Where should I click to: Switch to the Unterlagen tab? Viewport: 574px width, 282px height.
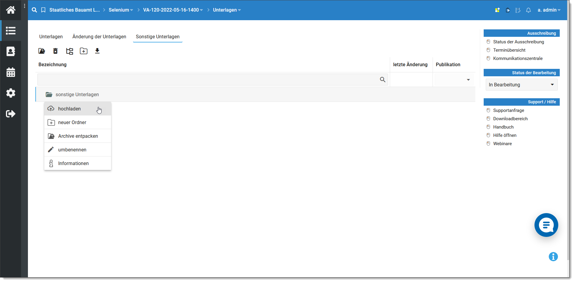point(51,37)
